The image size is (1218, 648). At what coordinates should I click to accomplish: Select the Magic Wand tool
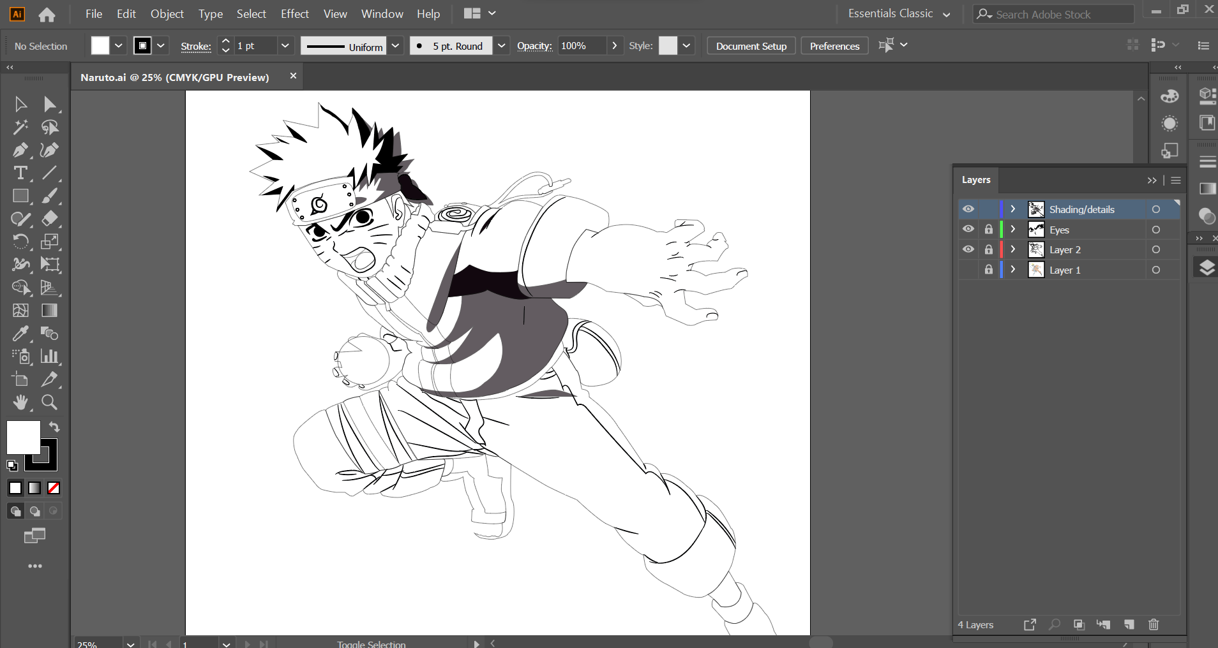point(20,127)
